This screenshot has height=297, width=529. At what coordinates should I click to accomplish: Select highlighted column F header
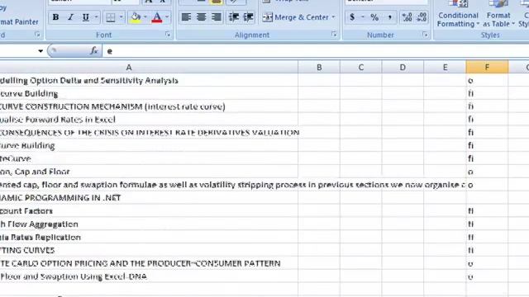(487, 68)
